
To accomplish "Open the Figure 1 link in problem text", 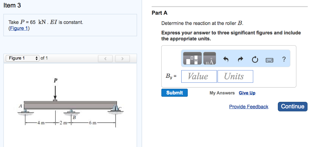I will [19, 28].
